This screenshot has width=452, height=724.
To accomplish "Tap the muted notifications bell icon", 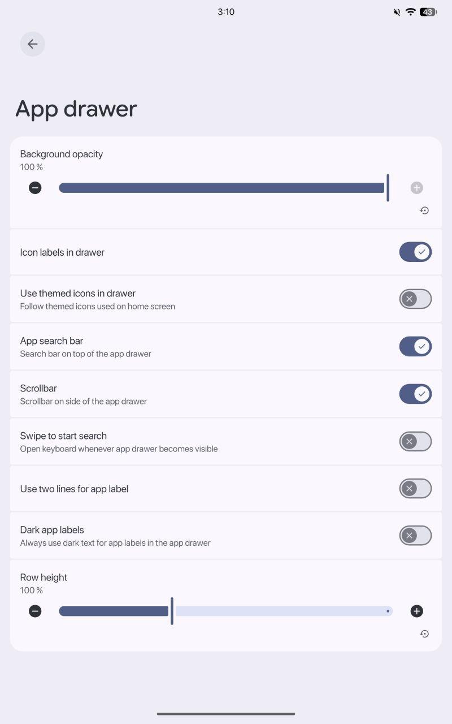I will 397,12.
